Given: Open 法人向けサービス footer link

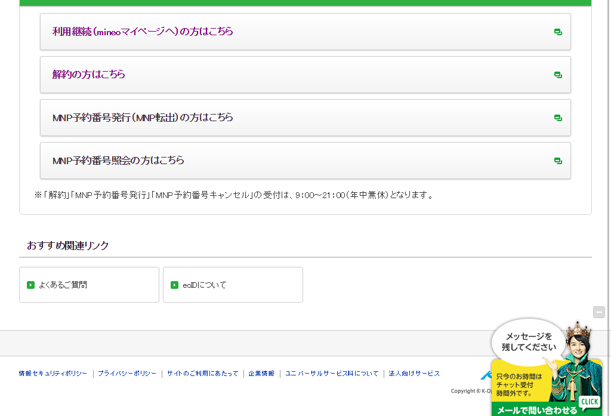Looking at the screenshot, I should pos(414,374).
